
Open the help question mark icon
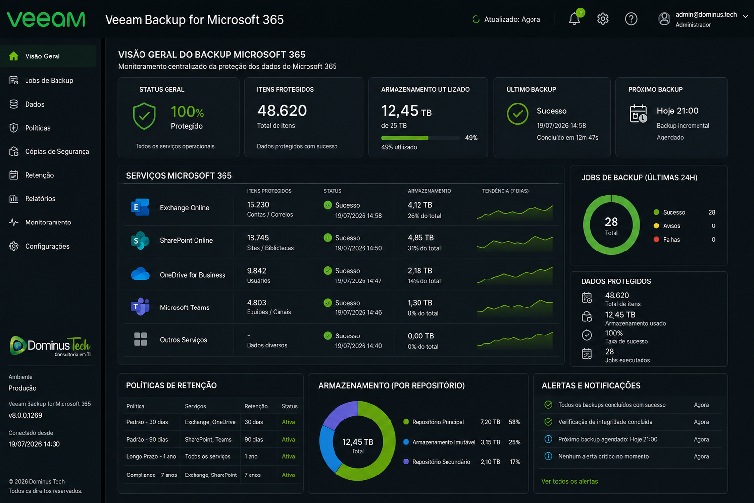click(x=631, y=19)
